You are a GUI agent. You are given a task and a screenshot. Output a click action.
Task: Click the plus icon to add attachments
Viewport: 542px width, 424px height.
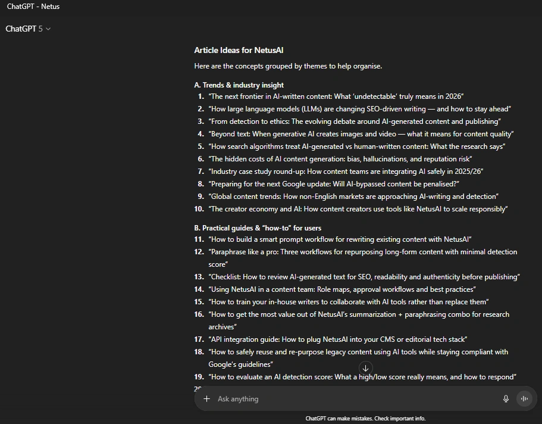pyautogui.click(x=206, y=399)
